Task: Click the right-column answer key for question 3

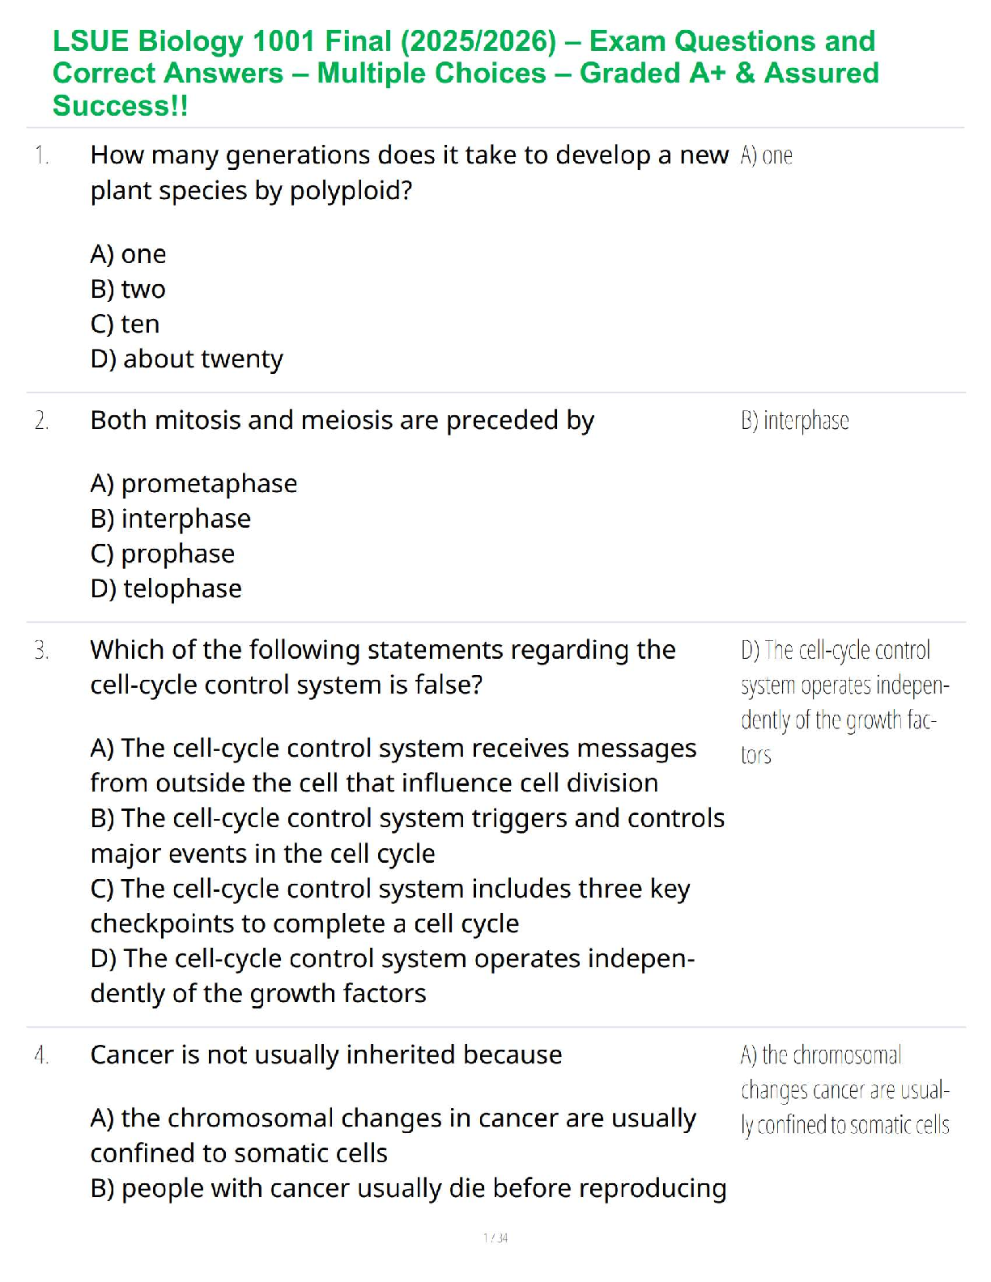Action: tap(844, 702)
